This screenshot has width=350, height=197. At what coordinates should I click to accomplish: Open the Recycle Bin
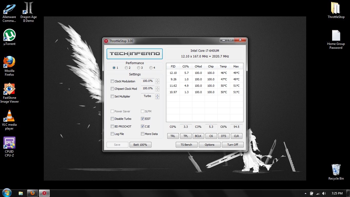point(336,172)
